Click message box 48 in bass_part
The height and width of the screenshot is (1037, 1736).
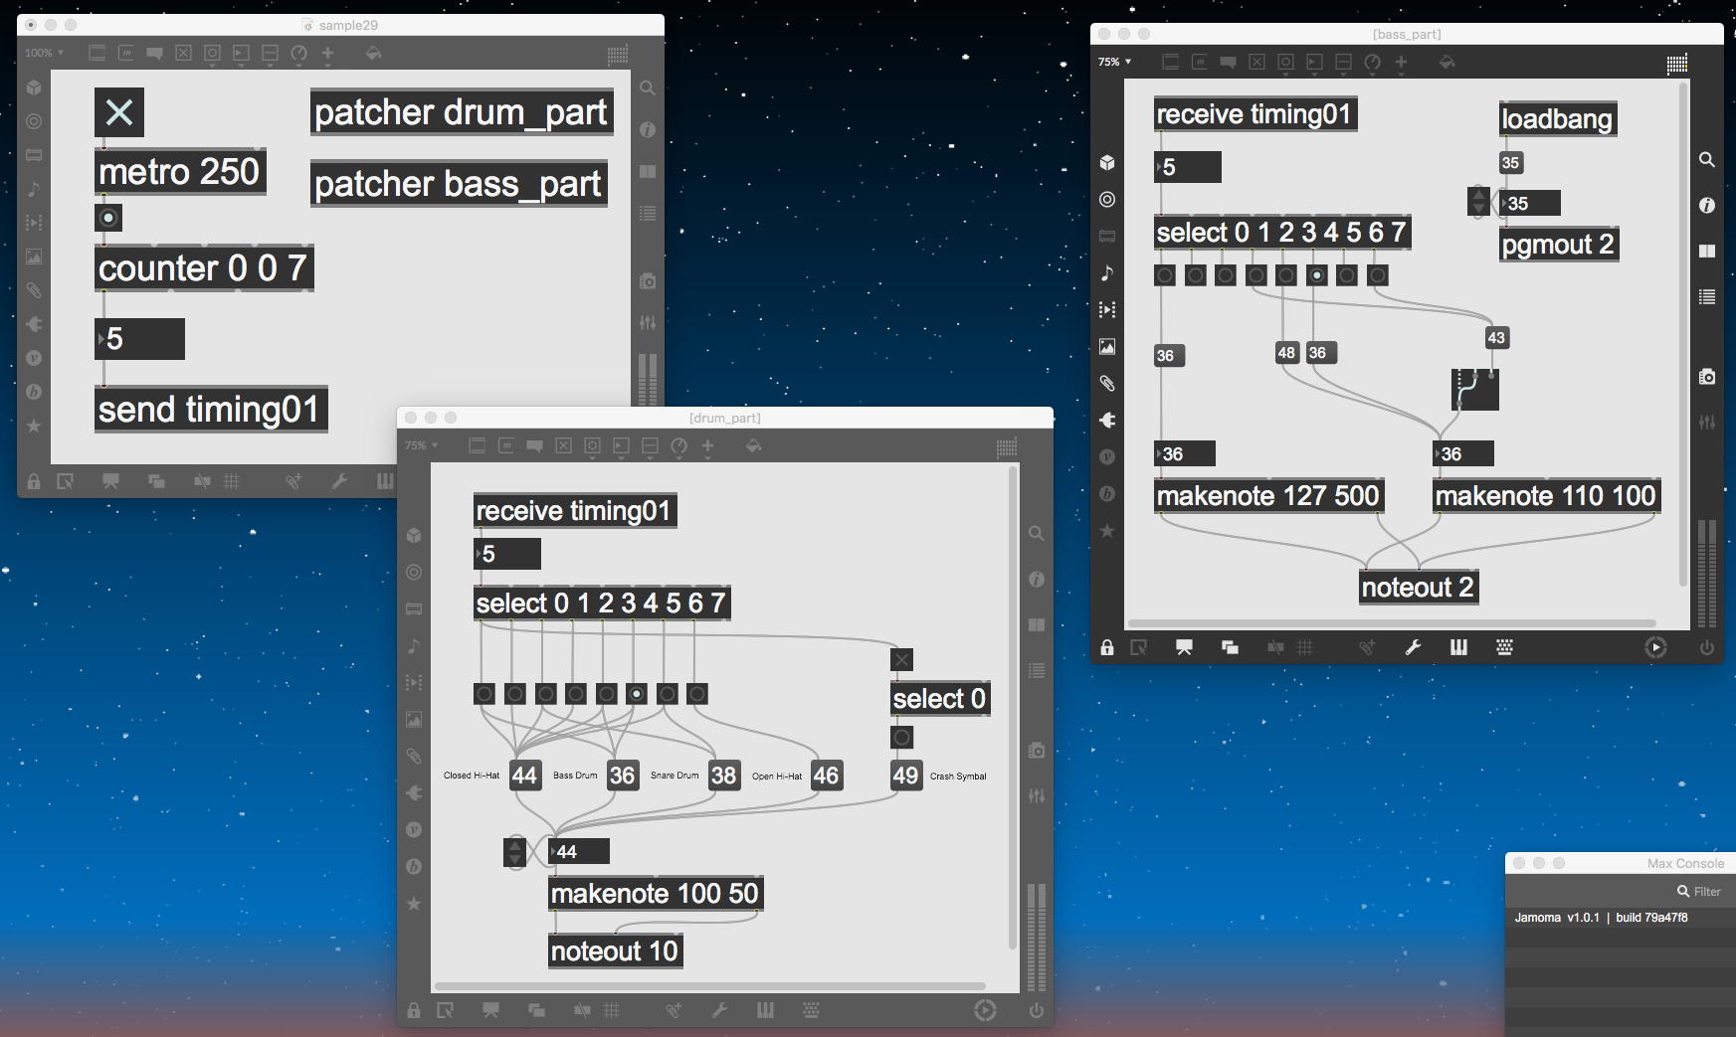coord(1286,353)
